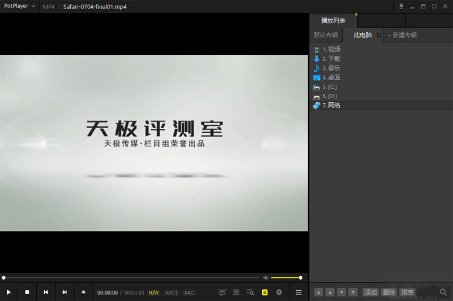Skip to the next file
The height and width of the screenshot is (301, 453).
65,293
